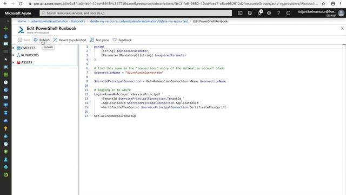Click browser Back arrow

[x=5, y=4]
